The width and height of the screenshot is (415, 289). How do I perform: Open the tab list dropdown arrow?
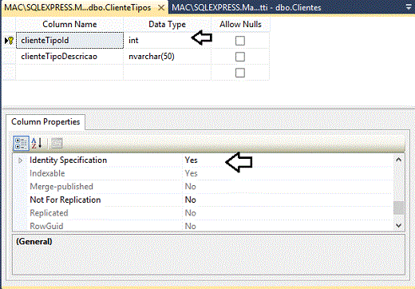point(409,7)
